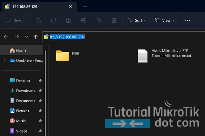Open the Sort dropdown menu
The height and width of the screenshot is (136, 205).
click(x=137, y=20)
